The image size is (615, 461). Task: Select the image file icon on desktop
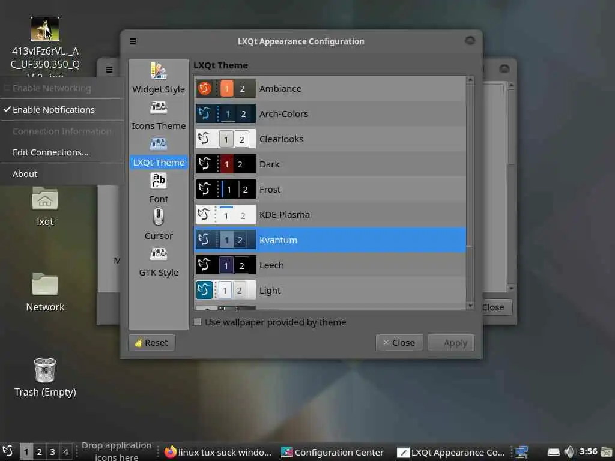tap(45, 29)
